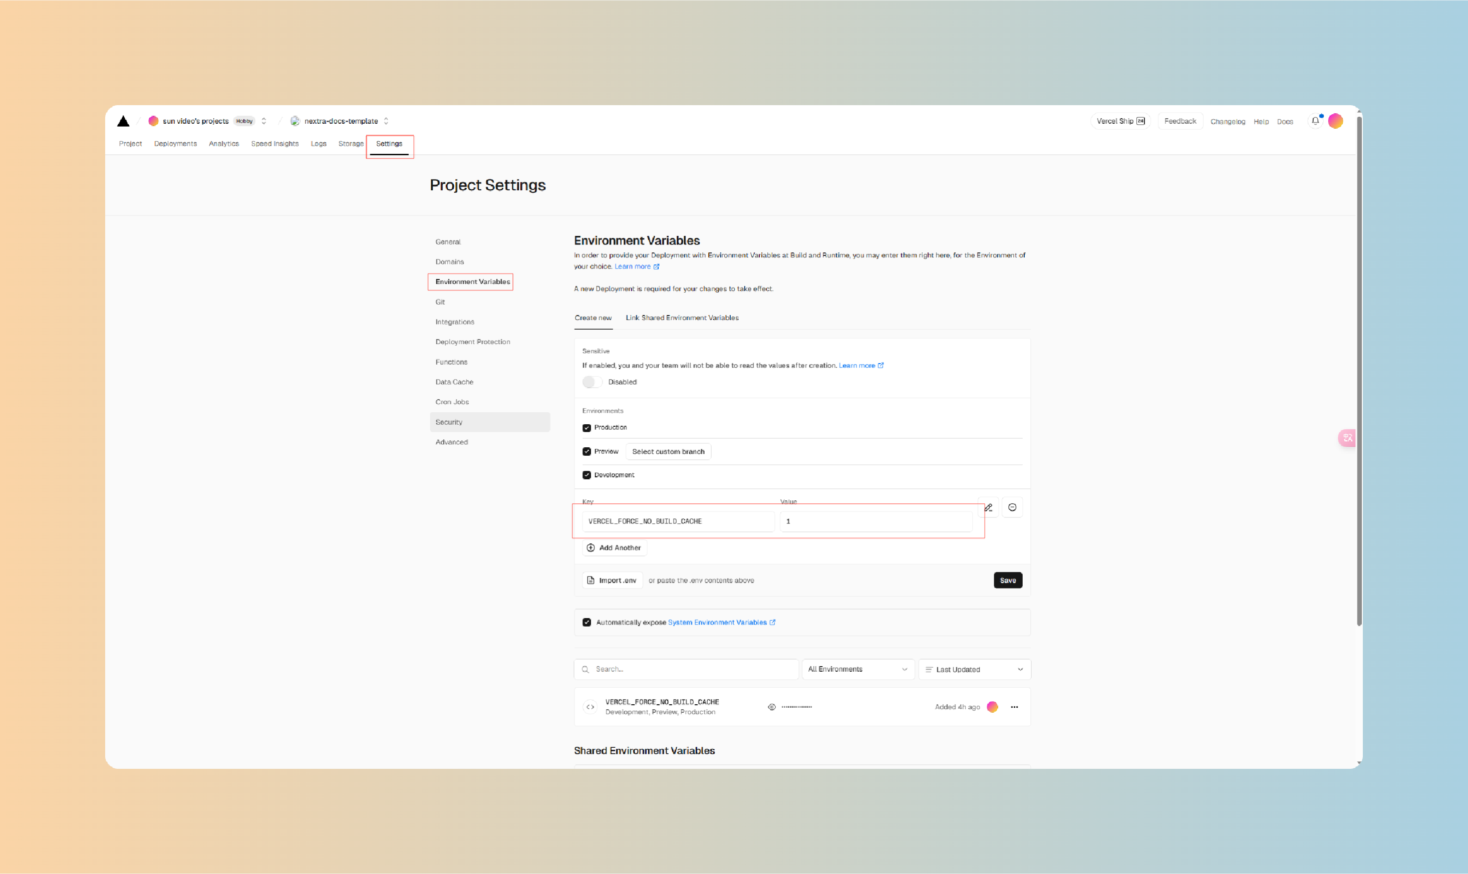Open the Logs tab
Viewport: 1468px width, 874px height.
(319, 144)
